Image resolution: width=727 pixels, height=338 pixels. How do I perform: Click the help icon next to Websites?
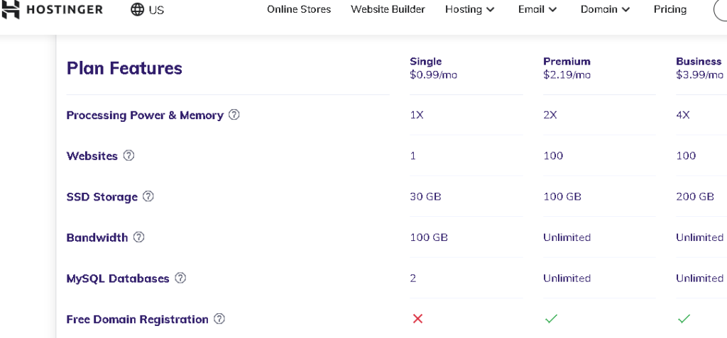[x=129, y=155]
